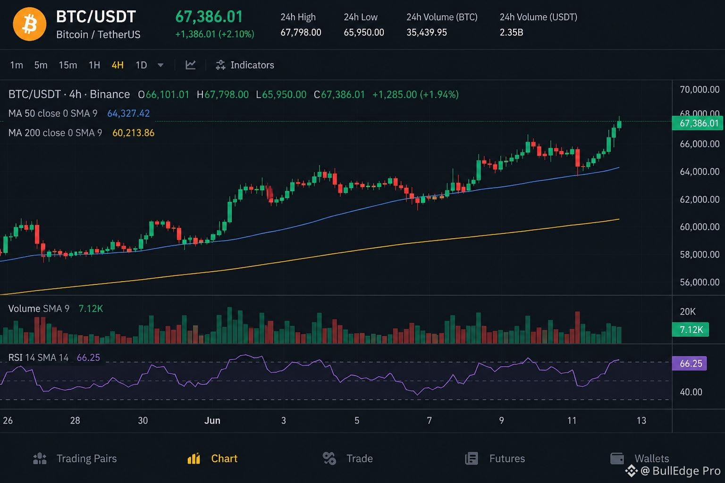The height and width of the screenshot is (483, 725).
Task: Click the 20K volume axis label
Action: click(x=688, y=312)
